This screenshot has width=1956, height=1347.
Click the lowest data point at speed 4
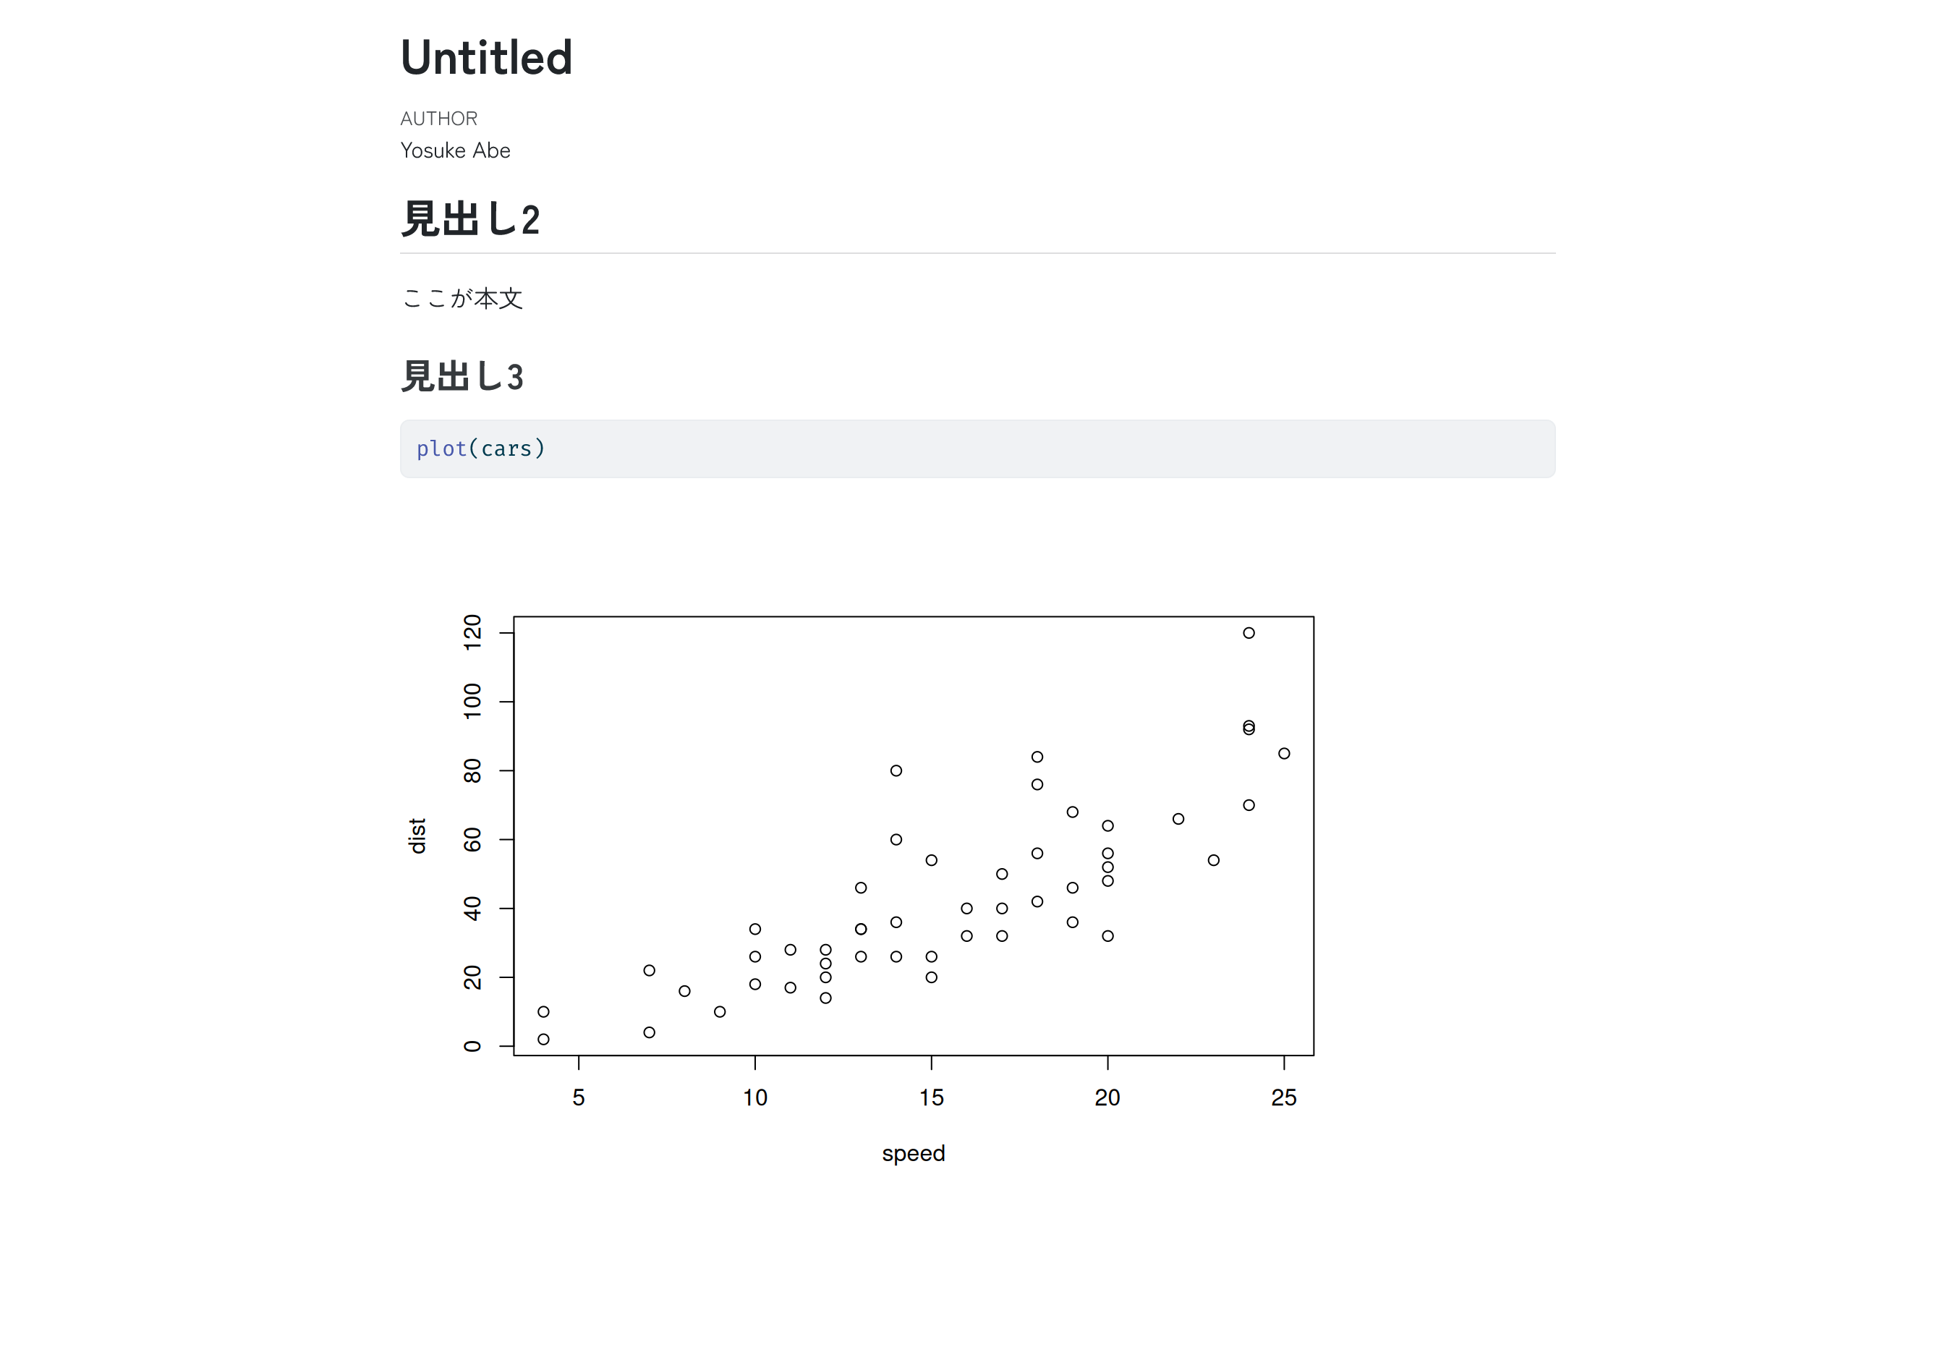pyautogui.click(x=543, y=1039)
